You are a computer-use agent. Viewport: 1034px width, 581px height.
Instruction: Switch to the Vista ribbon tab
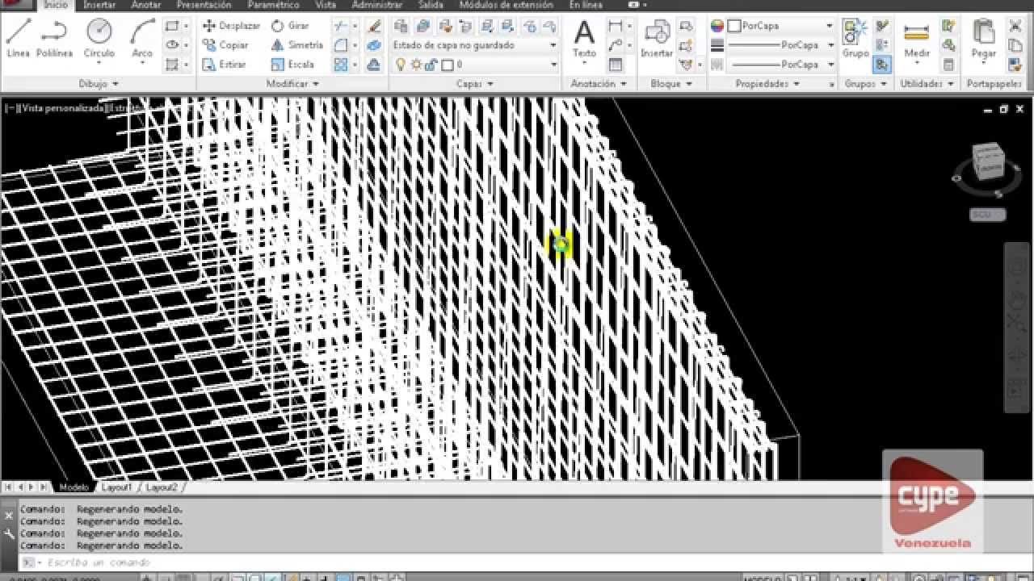click(x=326, y=5)
